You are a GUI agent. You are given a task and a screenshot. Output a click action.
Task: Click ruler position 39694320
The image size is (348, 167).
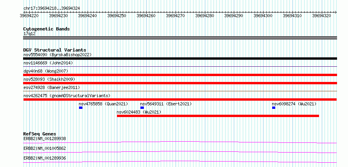(321, 16)
